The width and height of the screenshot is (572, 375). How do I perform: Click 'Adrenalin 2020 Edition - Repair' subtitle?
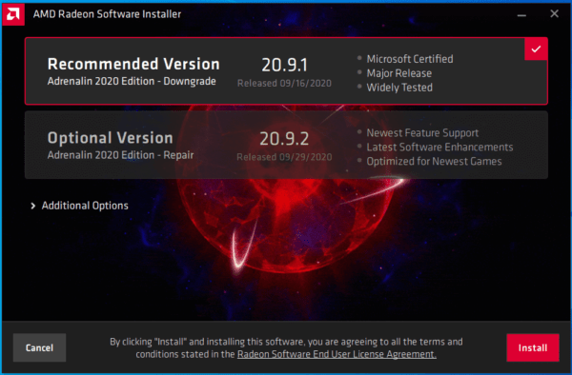(120, 155)
